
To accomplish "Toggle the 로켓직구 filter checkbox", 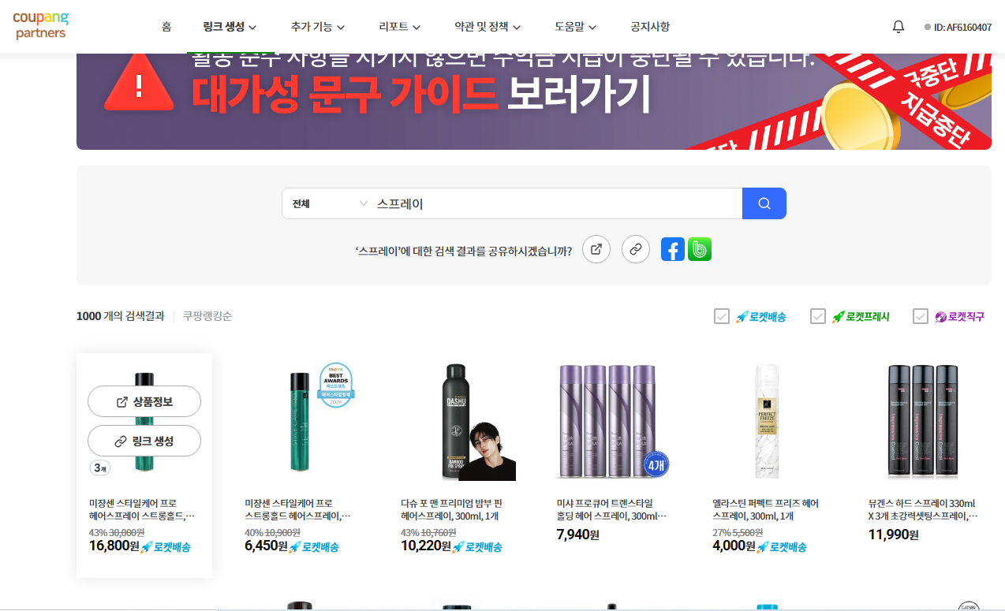I will coord(921,316).
